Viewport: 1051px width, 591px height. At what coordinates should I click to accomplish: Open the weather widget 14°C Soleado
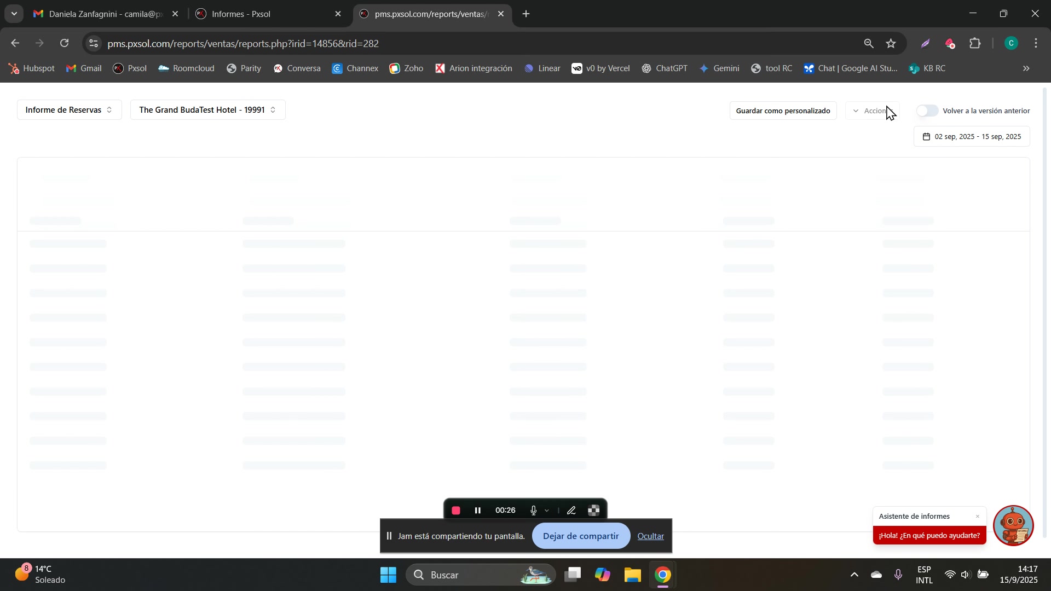click(x=39, y=575)
